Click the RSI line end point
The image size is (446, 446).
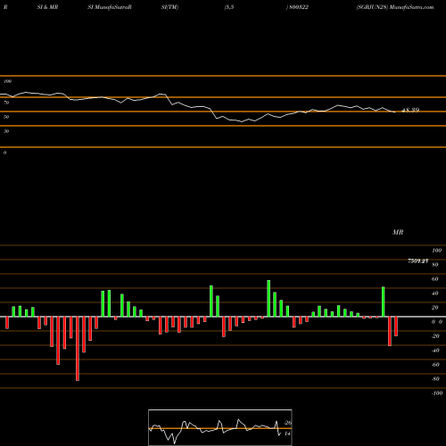(x=395, y=112)
